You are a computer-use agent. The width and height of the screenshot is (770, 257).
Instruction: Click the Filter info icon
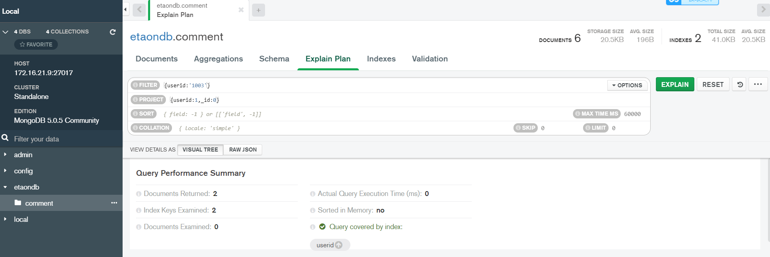tap(136, 85)
